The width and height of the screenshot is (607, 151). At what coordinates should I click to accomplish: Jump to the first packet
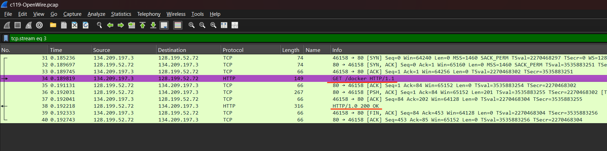[x=143, y=25]
